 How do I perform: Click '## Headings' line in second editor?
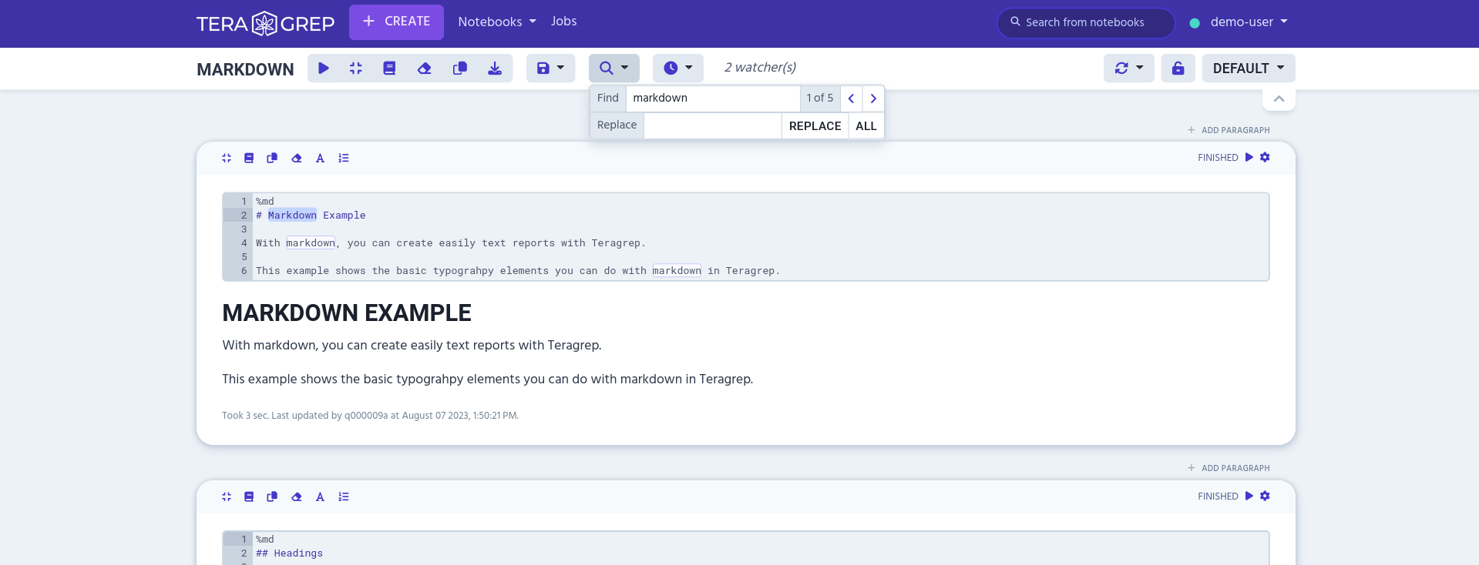click(289, 553)
